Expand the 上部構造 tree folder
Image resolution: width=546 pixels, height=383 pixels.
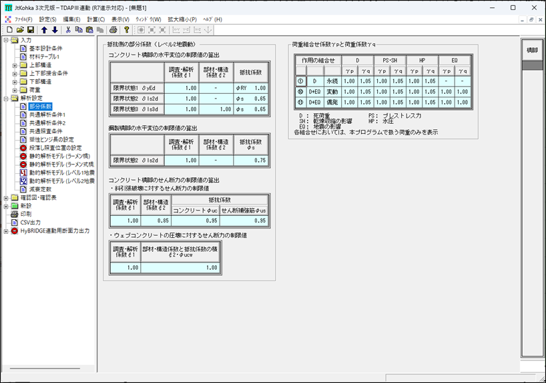(x=15, y=65)
